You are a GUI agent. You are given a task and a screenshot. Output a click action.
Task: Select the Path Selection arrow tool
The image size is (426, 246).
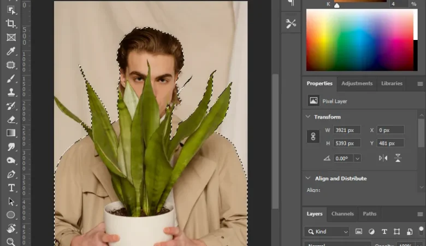(11, 201)
